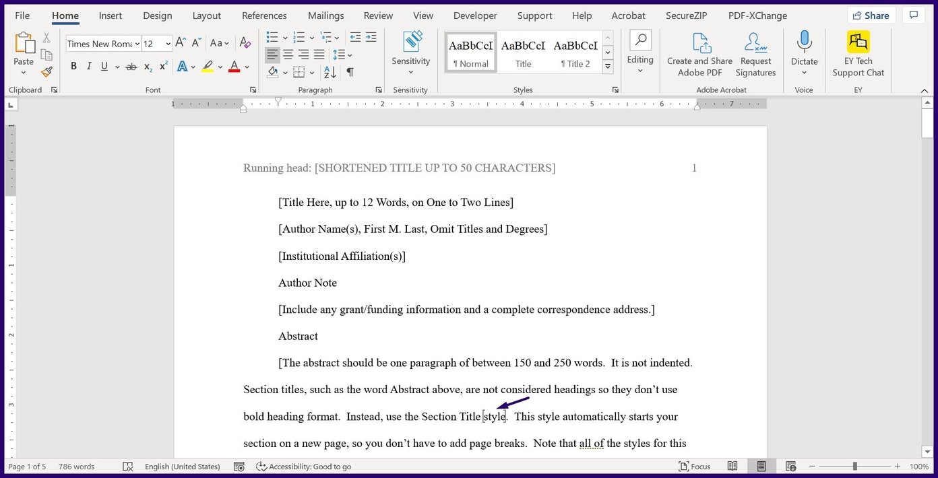Apply strikethrough to text

point(131,66)
